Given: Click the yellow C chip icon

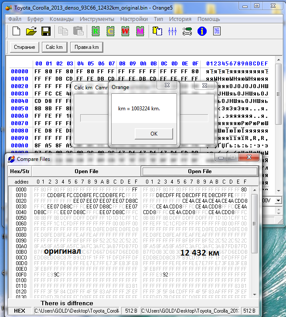Looking at the screenshot, I should [111, 31].
